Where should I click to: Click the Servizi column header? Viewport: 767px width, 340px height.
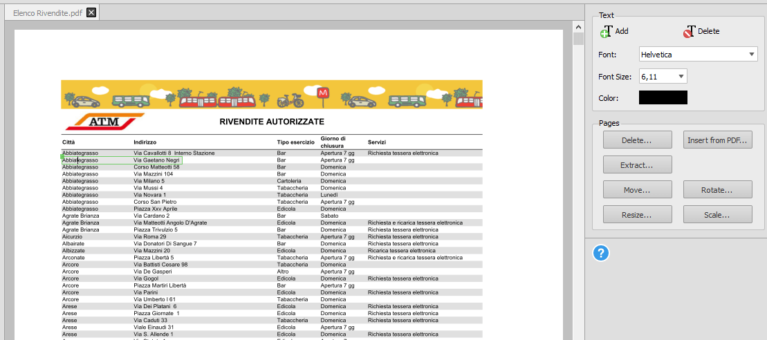pos(377,142)
